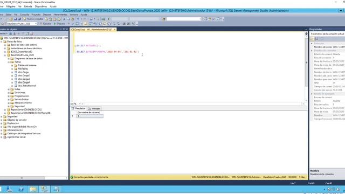
Task: Select the dbo.Carga2 table
Action: coord(24,75)
